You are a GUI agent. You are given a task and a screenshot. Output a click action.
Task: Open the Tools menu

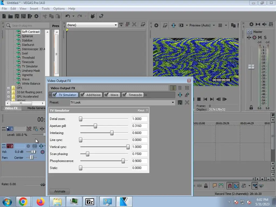pyautogui.click(x=46, y=9)
